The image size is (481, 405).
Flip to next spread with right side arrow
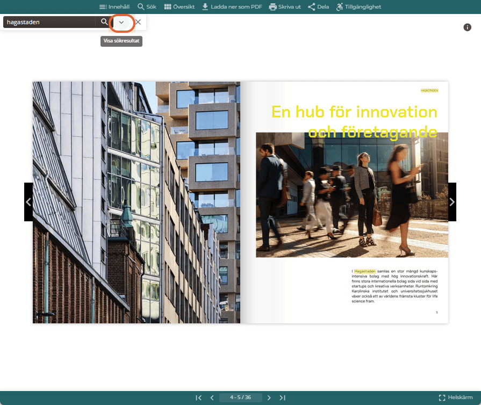click(x=452, y=202)
